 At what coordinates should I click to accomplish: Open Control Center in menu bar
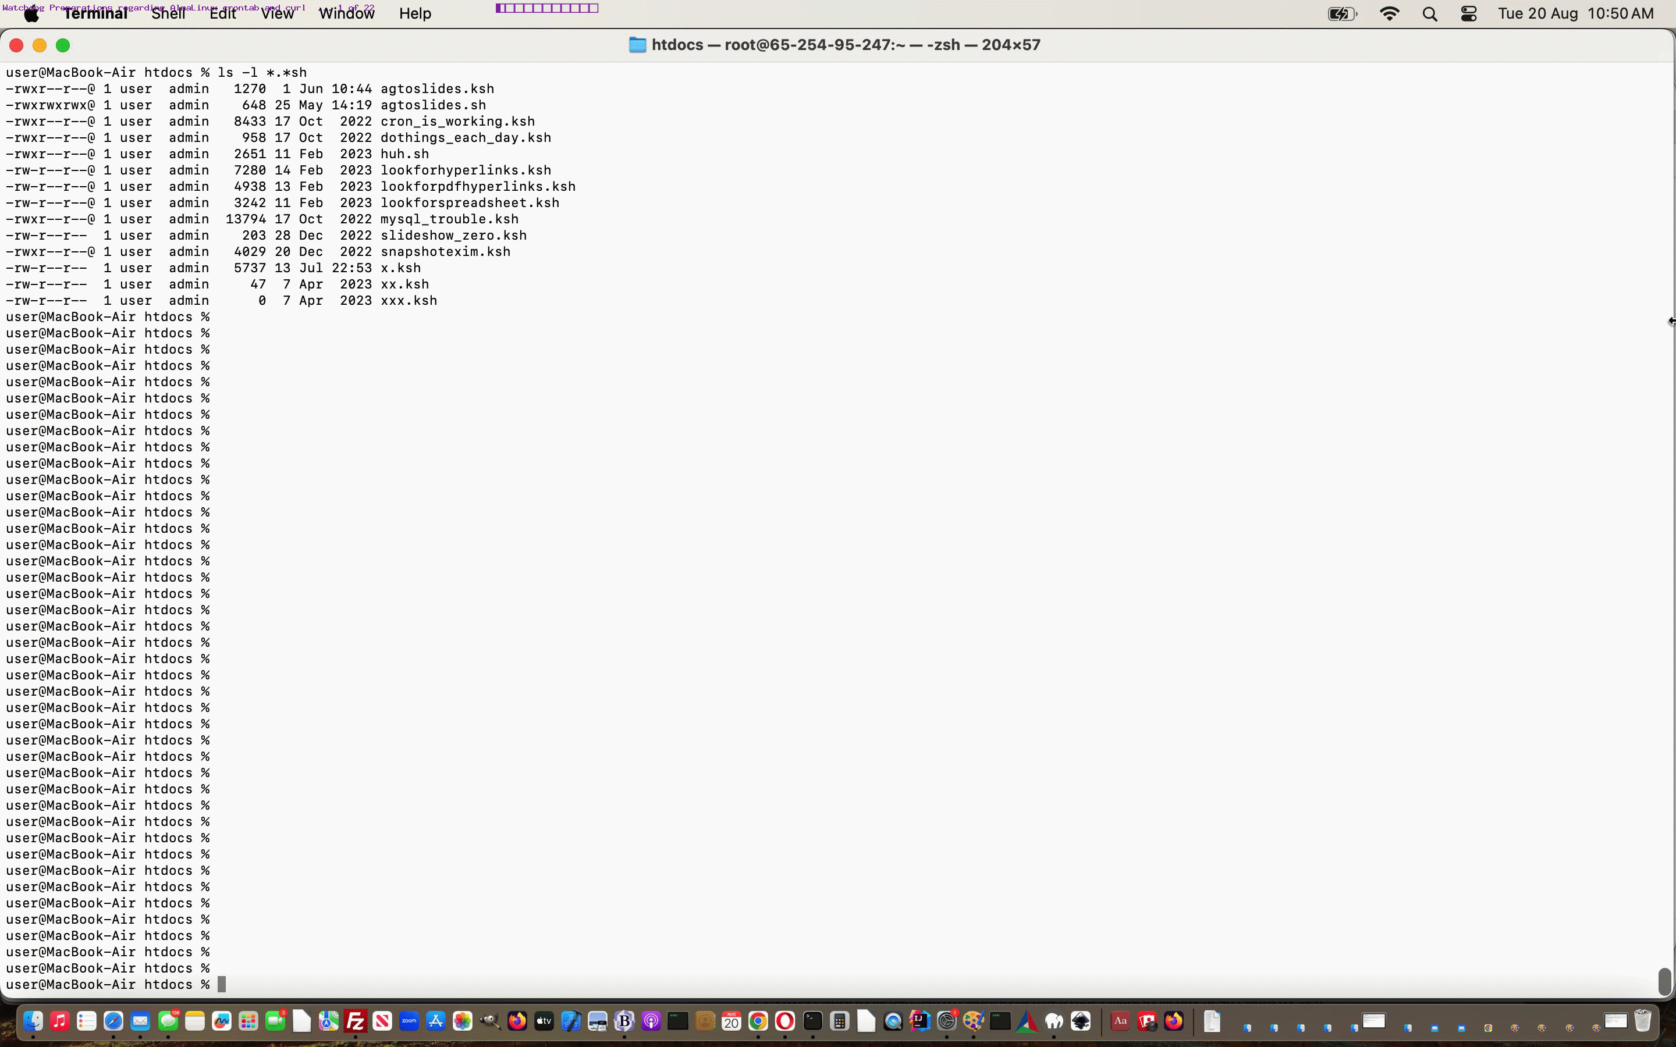pos(1469,14)
